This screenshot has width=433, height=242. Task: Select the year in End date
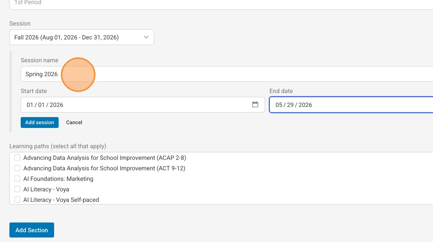tap(305, 105)
